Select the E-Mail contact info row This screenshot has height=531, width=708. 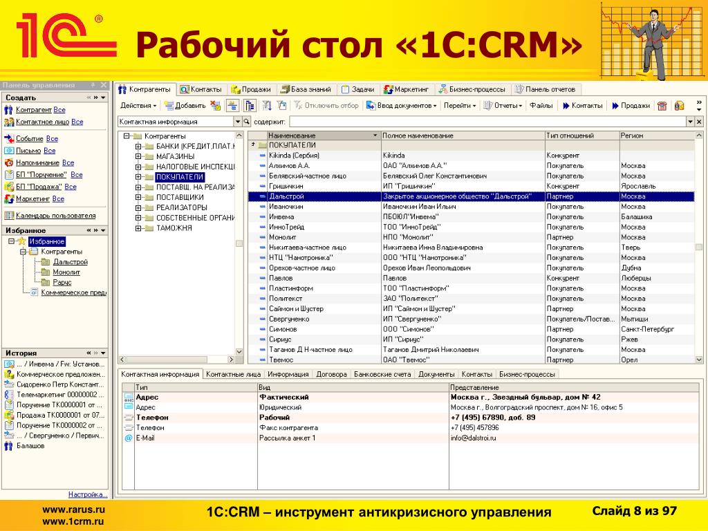click(x=411, y=438)
